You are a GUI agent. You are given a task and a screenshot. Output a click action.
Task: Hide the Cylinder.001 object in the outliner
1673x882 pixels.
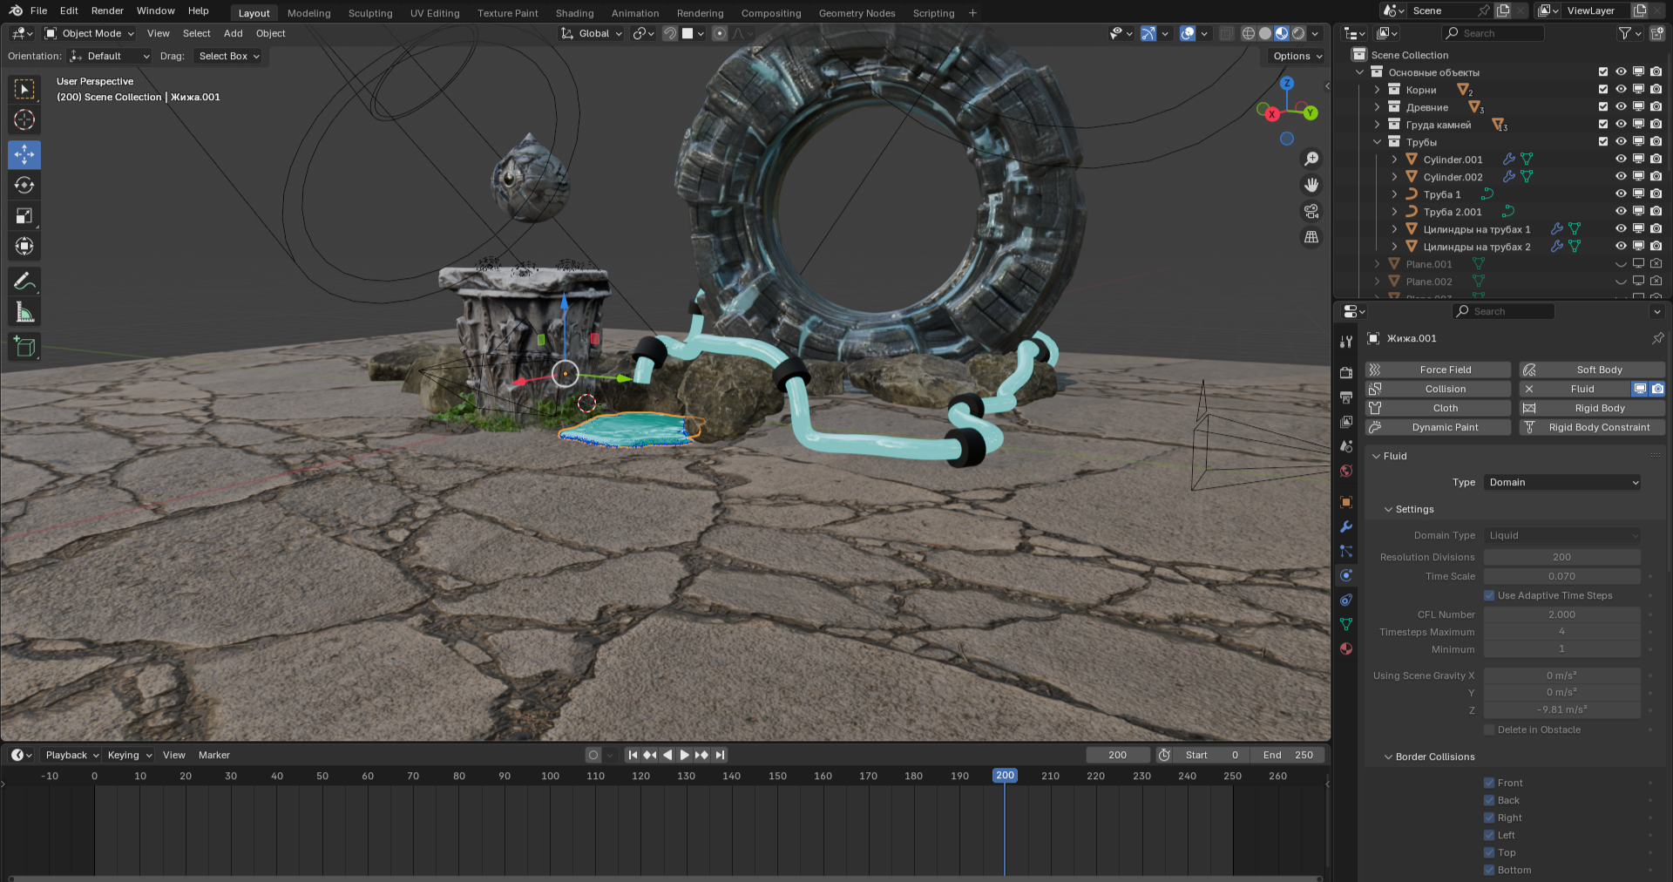point(1621,159)
